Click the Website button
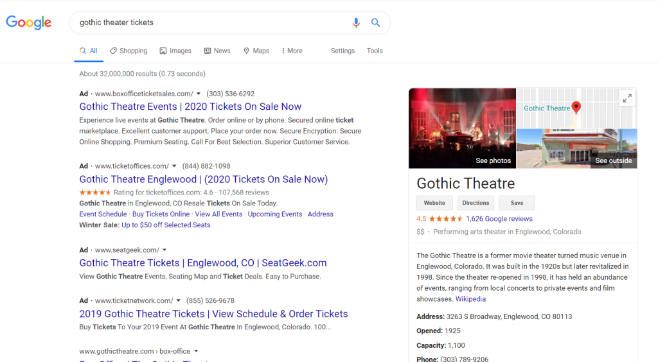Image resolution: width=658 pixels, height=362 pixels. [434, 203]
